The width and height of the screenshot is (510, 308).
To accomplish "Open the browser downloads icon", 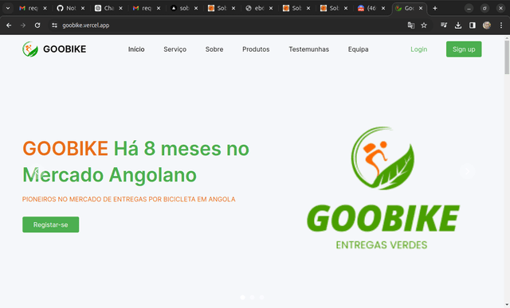I will [458, 25].
